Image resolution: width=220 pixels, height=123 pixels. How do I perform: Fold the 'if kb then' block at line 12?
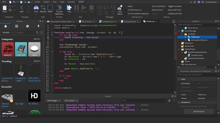click(x=52, y=52)
